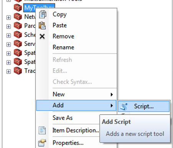Expand the Netw toolbox tree node
The image size is (173, 148).
coord(8,18)
